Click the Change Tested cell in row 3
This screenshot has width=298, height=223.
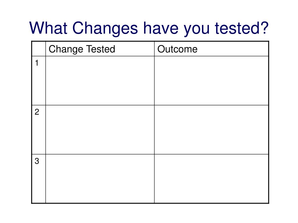[x=100, y=179]
